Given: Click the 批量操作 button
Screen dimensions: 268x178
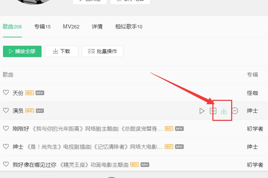Looking at the screenshot, I should [103, 51].
